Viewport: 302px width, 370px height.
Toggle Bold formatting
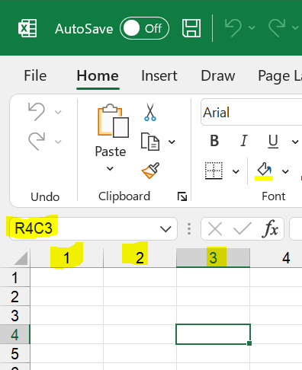click(214, 141)
